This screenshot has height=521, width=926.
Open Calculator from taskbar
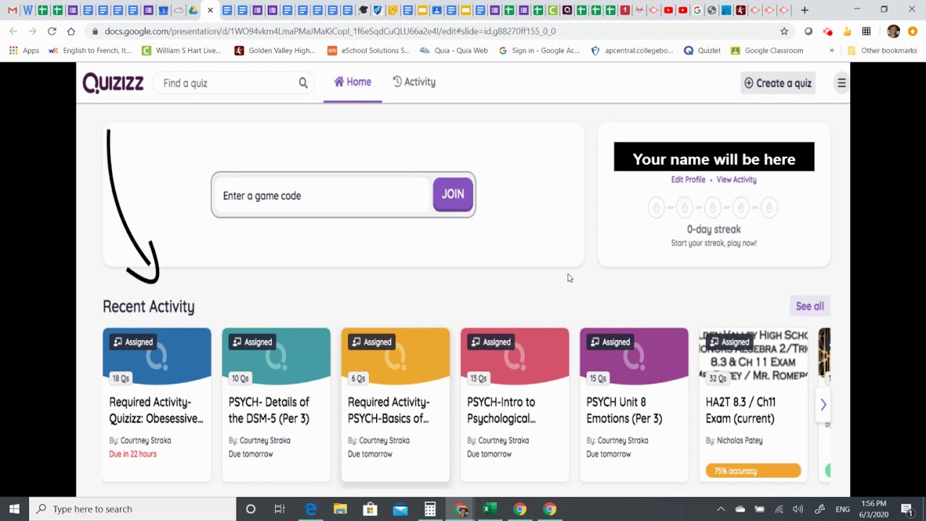click(x=430, y=509)
